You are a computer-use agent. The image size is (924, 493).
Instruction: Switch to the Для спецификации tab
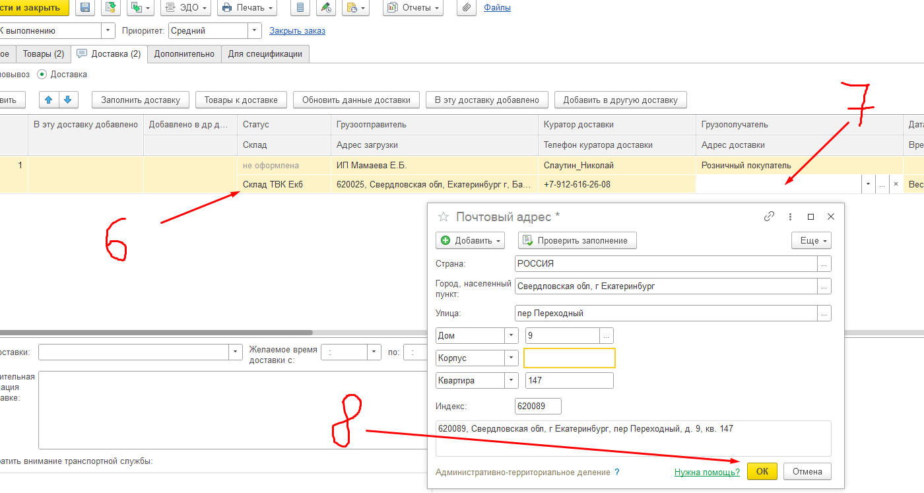[x=265, y=54]
